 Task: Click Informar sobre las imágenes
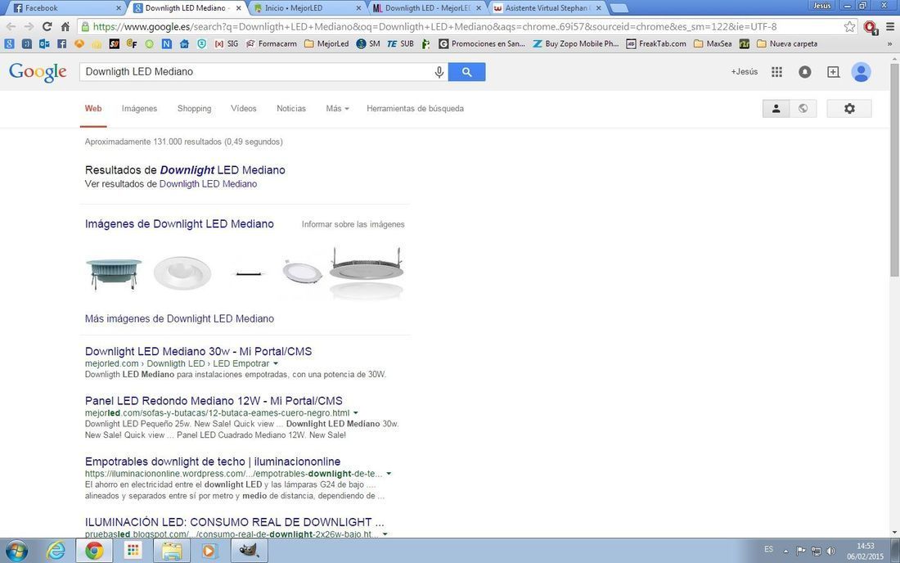353,224
